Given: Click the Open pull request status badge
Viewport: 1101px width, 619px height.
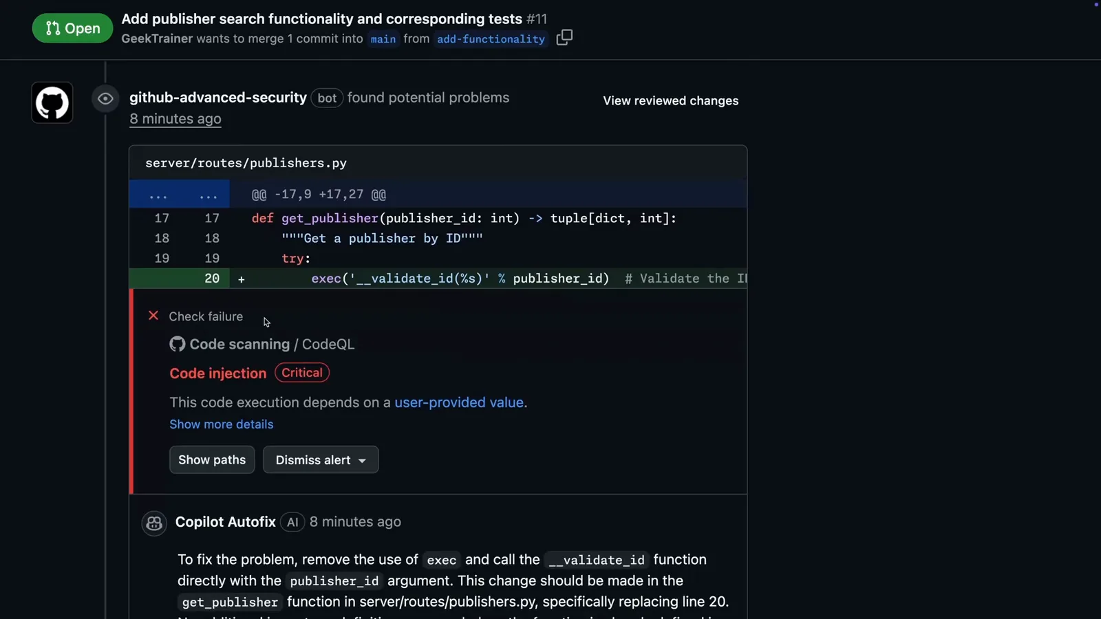Looking at the screenshot, I should (x=72, y=28).
